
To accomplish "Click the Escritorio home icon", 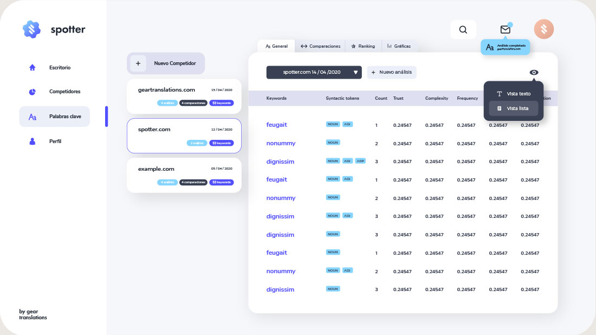I will [x=32, y=68].
